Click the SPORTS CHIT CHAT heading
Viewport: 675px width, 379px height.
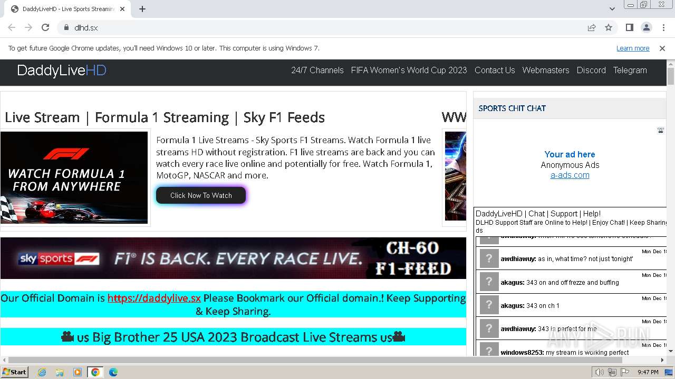coord(512,108)
